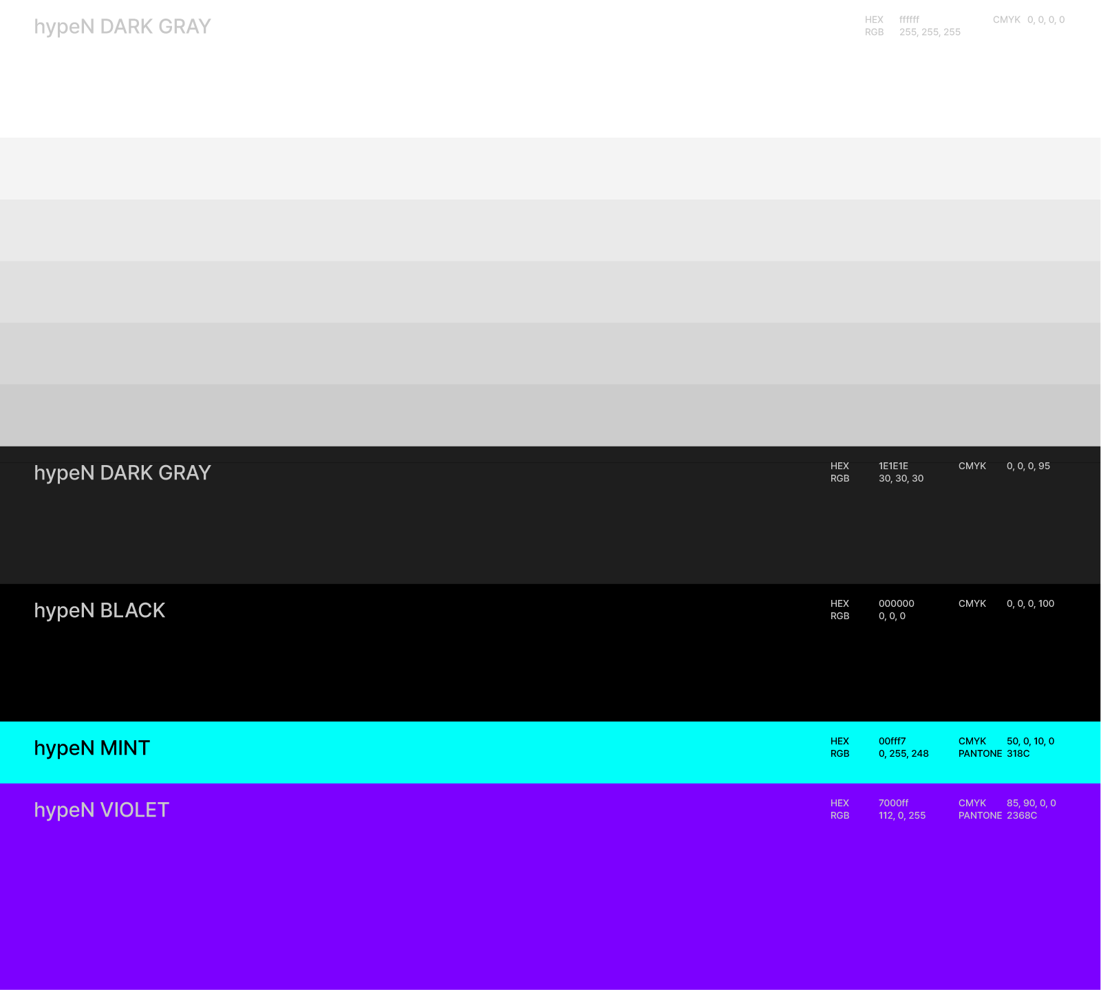The height and width of the screenshot is (990, 1101).
Task: Click hex value 7000ff
Action: click(893, 804)
